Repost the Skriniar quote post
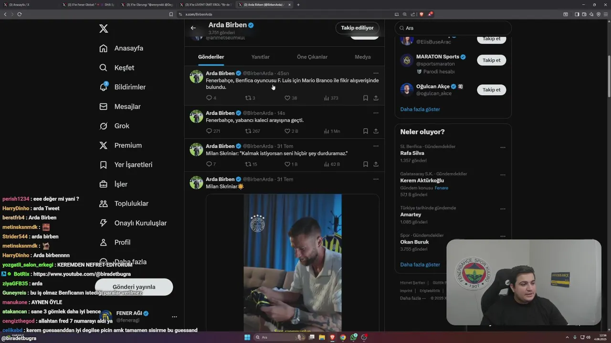Image resolution: width=611 pixels, height=343 pixels. (251, 164)
